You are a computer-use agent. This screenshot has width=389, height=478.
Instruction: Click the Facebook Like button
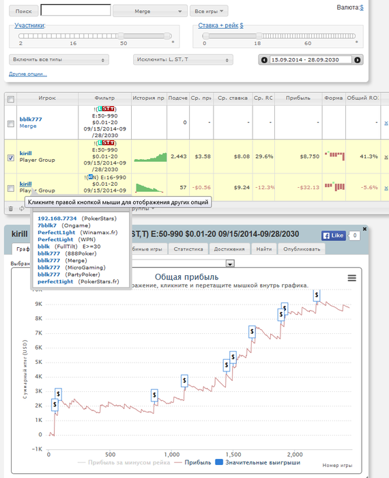click(x=333, y=236)
